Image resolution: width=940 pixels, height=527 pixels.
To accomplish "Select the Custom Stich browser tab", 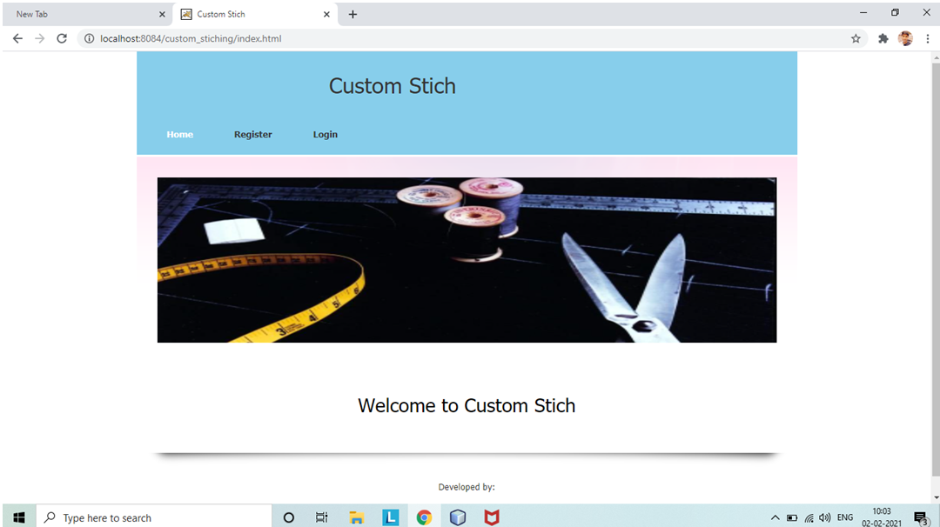I will [255, 15].
